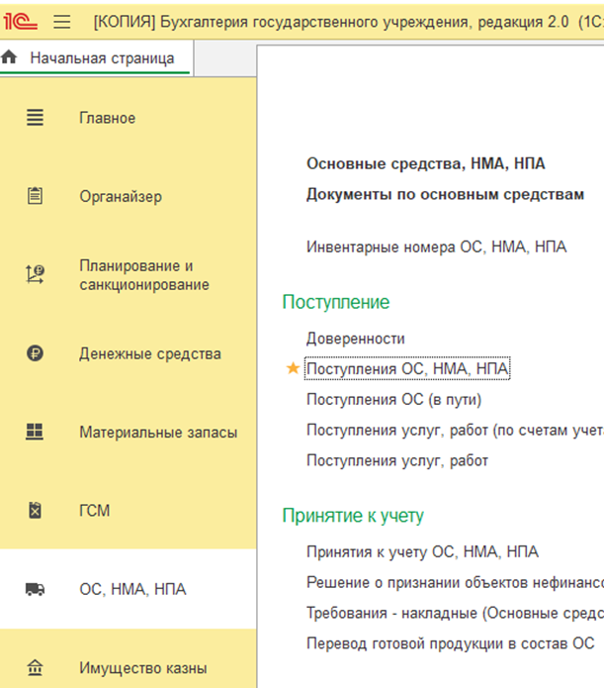
Task: Open the ГСМ section
Action: tap(94, 511)
